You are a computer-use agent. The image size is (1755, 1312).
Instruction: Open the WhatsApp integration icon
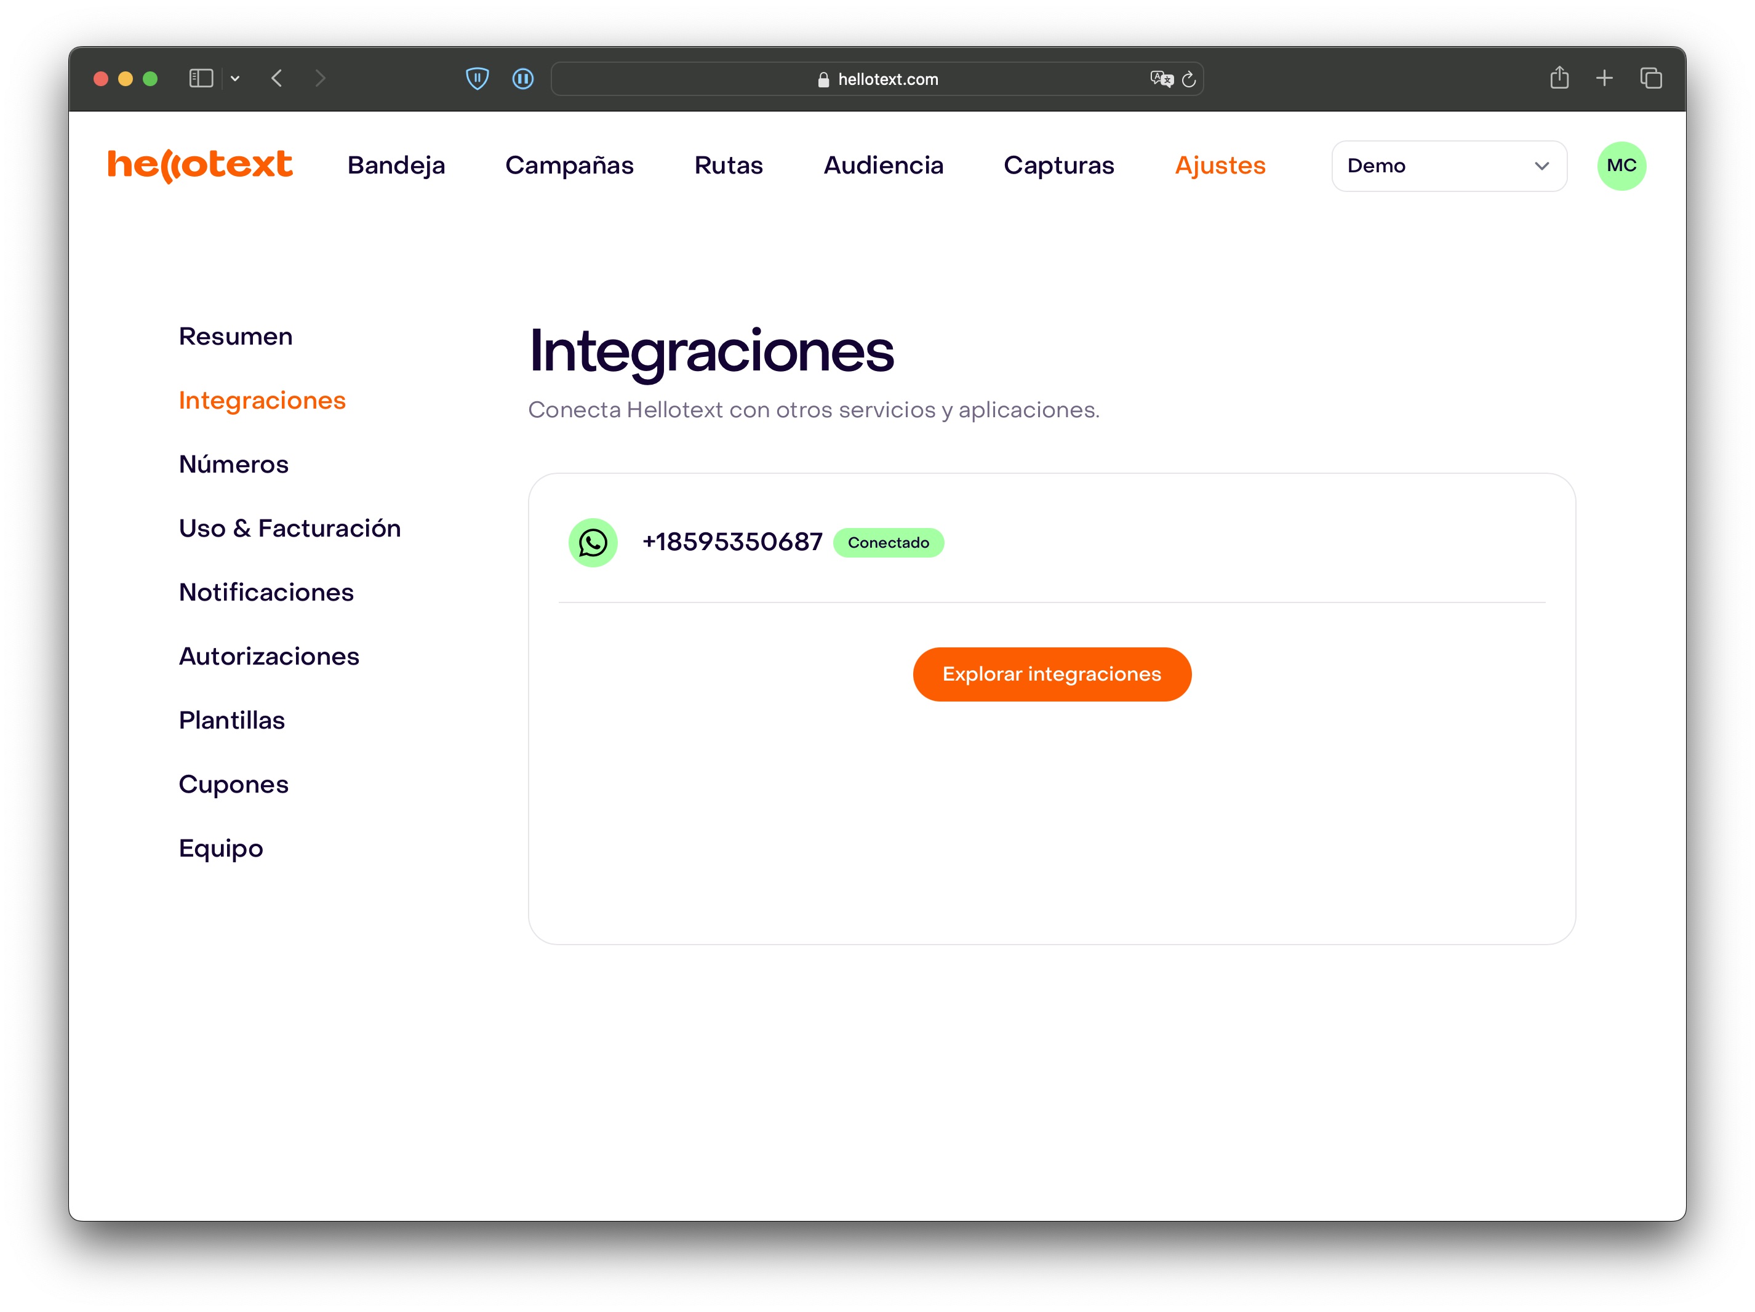[593, 543]
